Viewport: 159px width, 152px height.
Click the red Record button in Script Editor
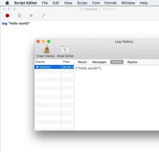7,16
